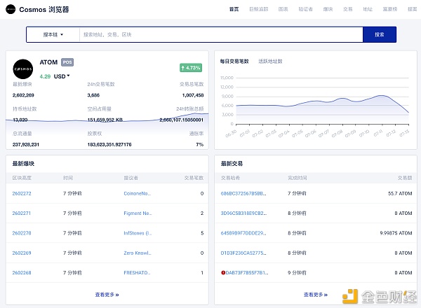Open transaction 686BC372567B5BB..
Screen dimensions: 421x308
pos(243,193)
